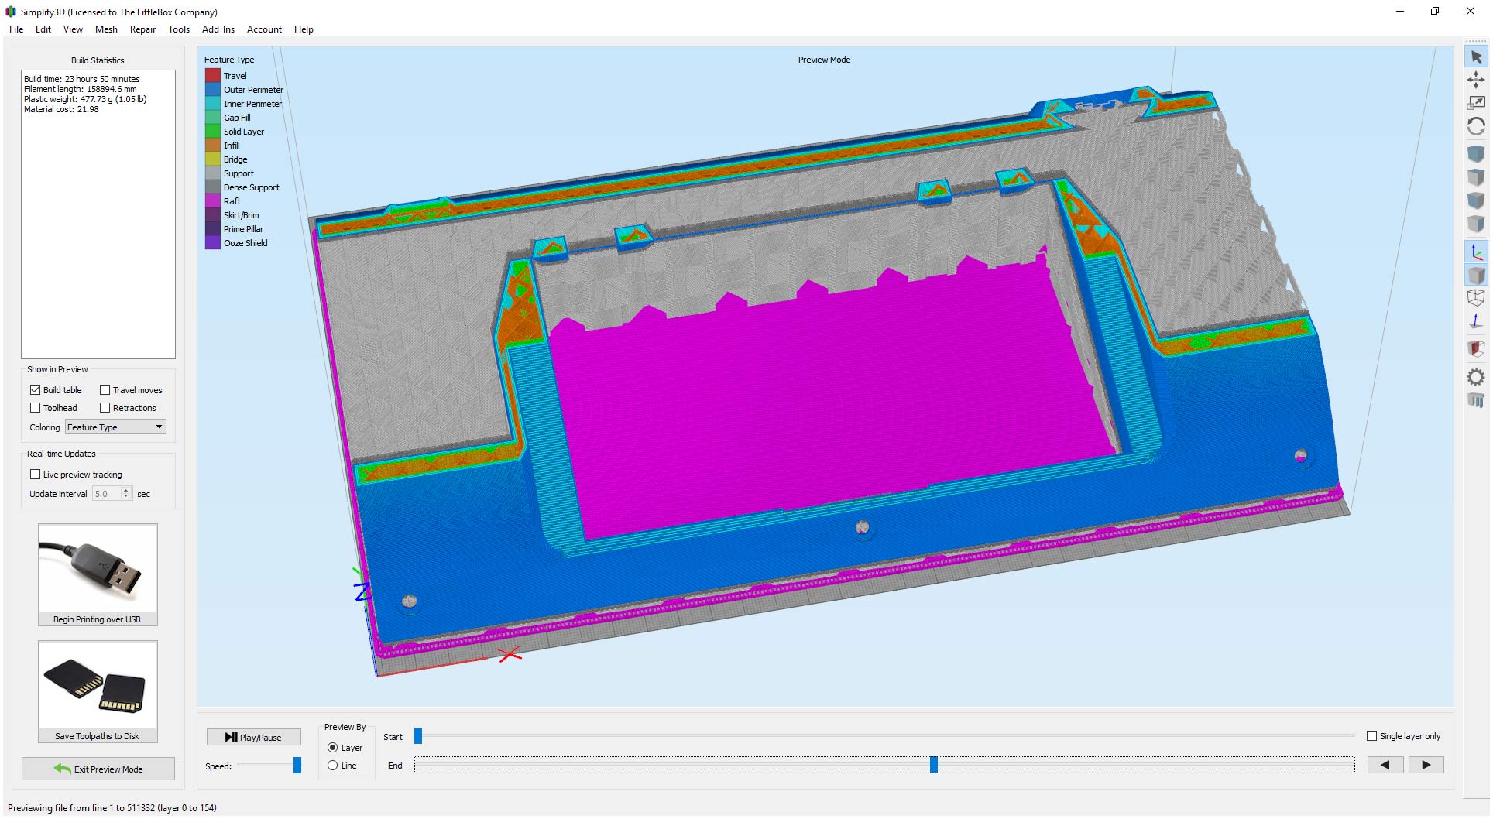
Task: Open the File menu
Action: (x=16, y=29)
